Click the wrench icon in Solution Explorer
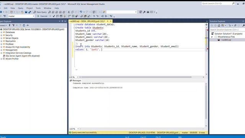Viewport: 245px width, 138px height. click(243, 26)
